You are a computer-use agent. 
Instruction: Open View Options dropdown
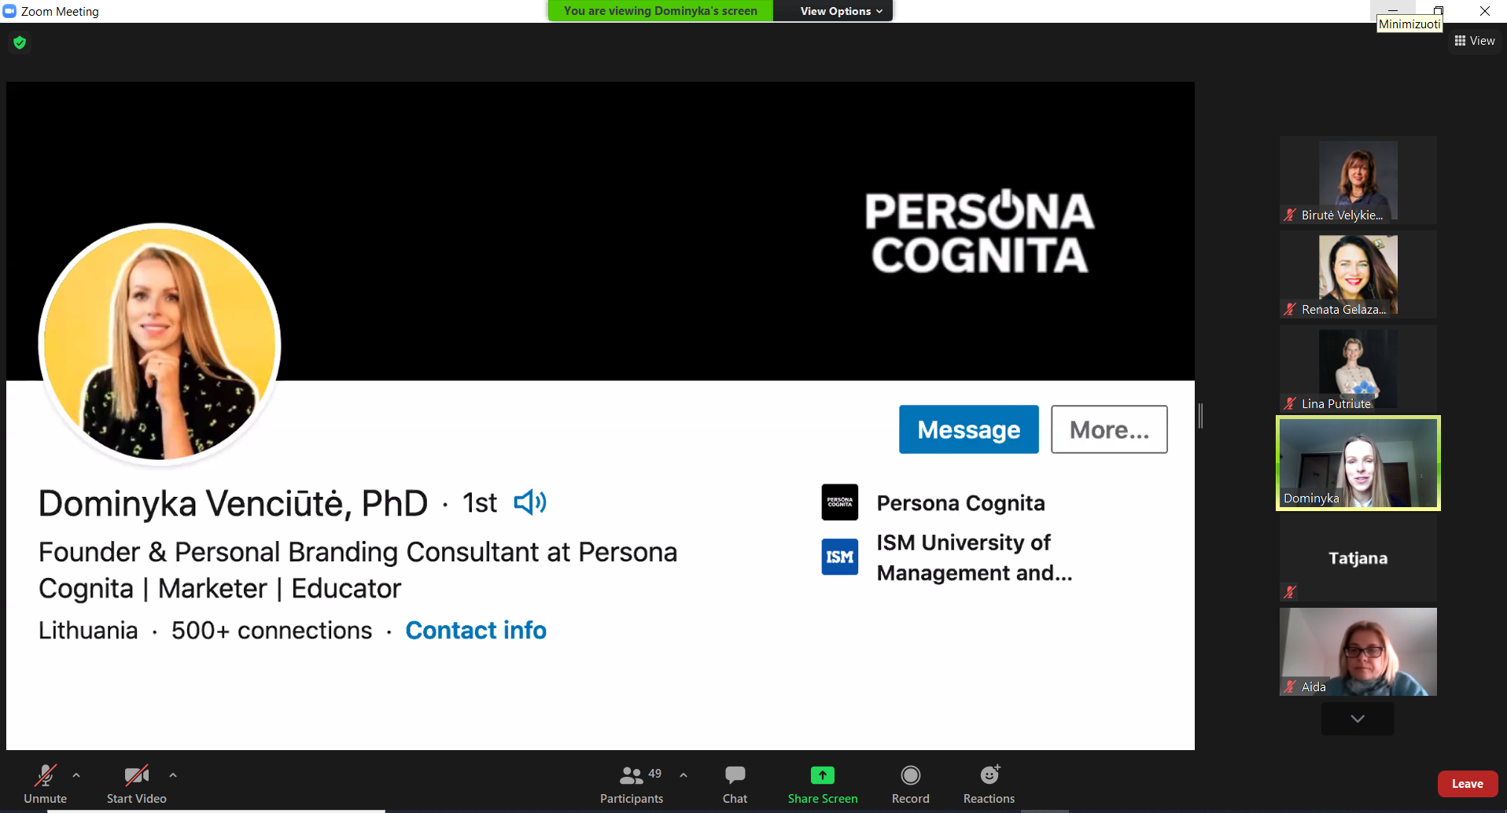click(841, 11)
